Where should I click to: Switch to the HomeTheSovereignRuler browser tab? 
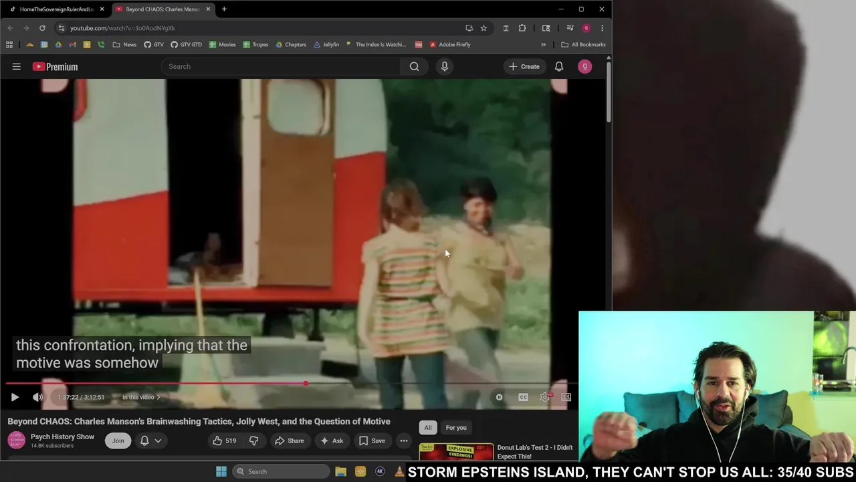point(56,9)
